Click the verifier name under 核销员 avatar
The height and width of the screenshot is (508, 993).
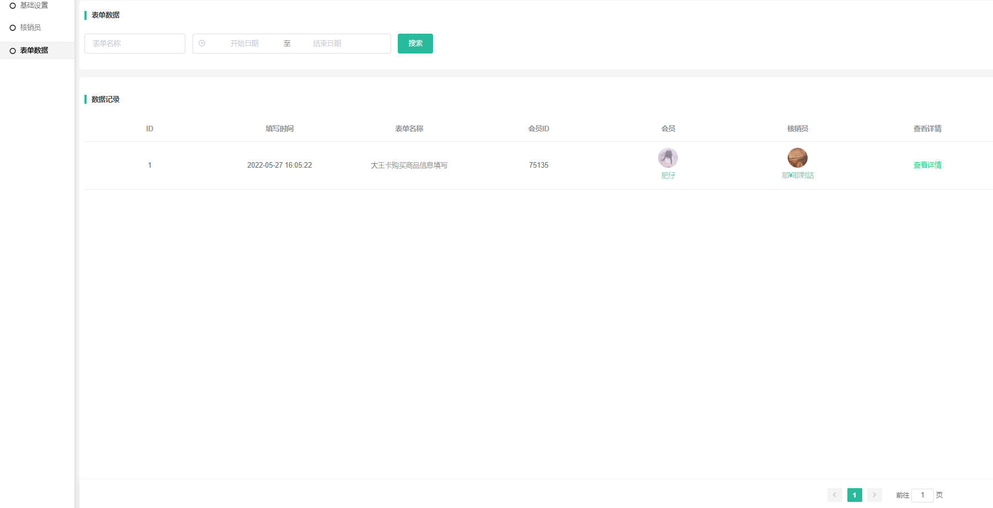coord(798,175)
